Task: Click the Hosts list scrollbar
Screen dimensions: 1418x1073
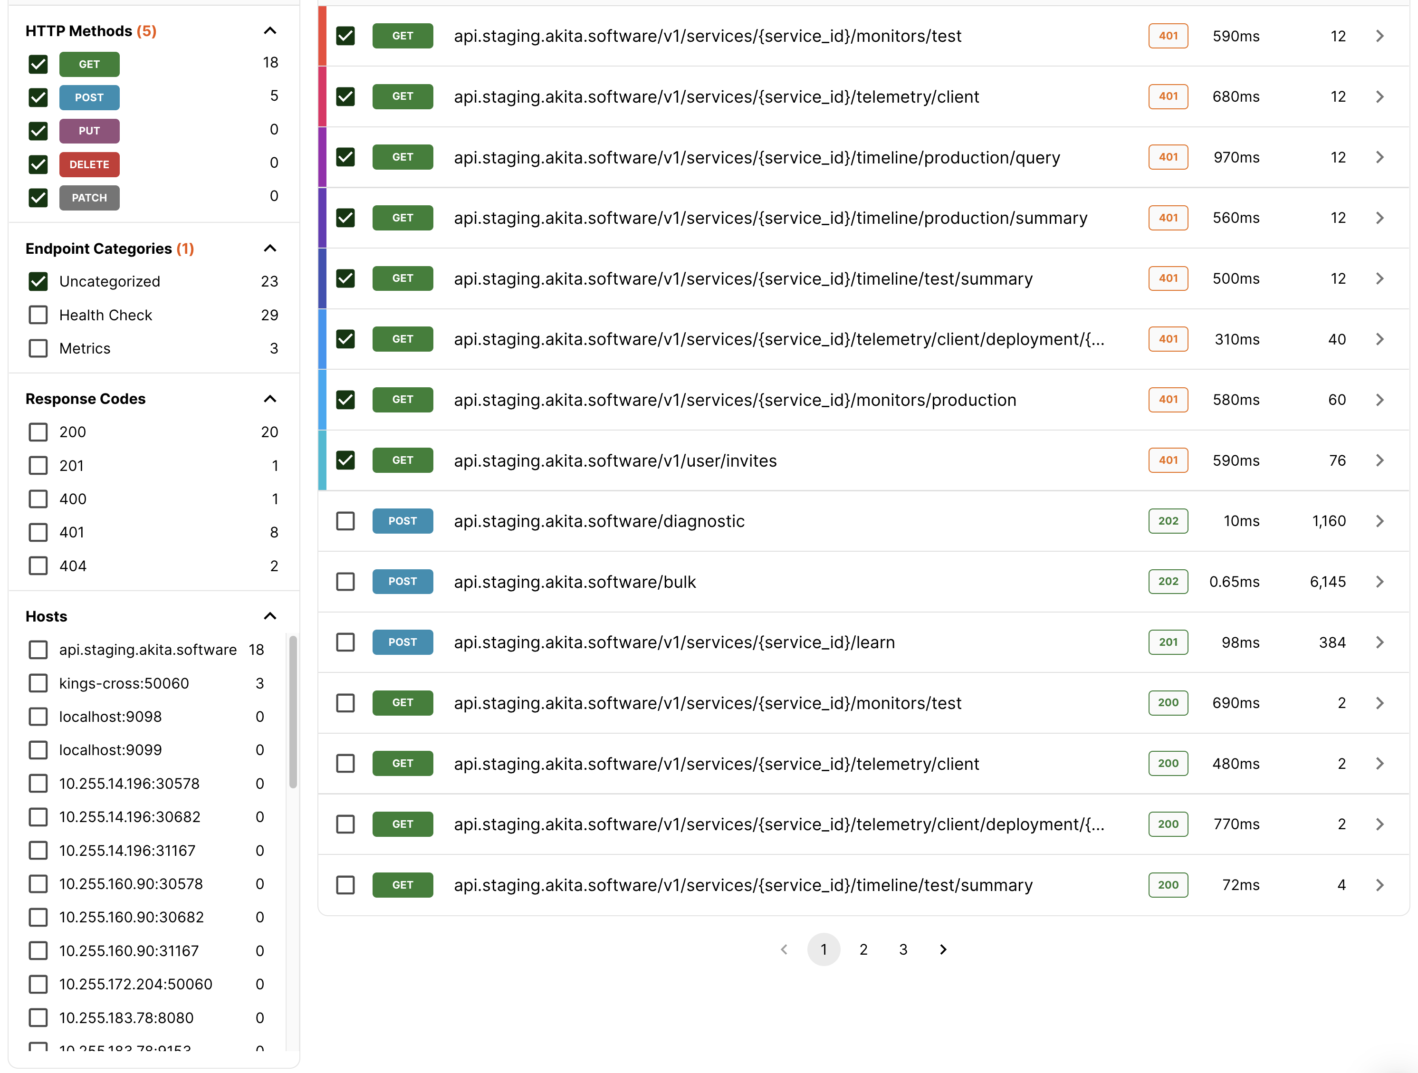Action: 293,711
